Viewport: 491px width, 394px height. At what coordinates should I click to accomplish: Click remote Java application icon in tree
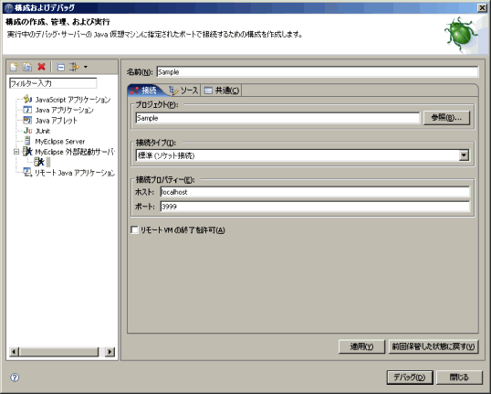tap(27, 172)
